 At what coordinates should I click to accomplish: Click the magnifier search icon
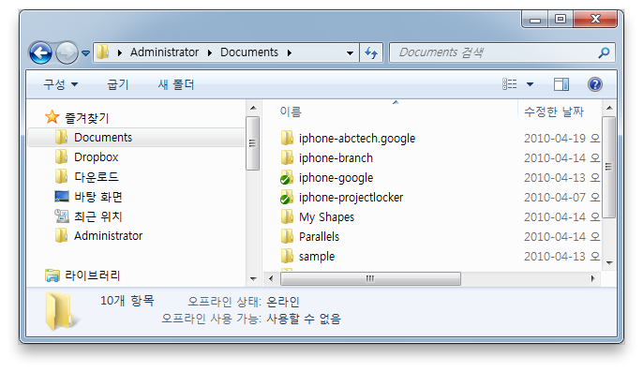pos(604,52)
